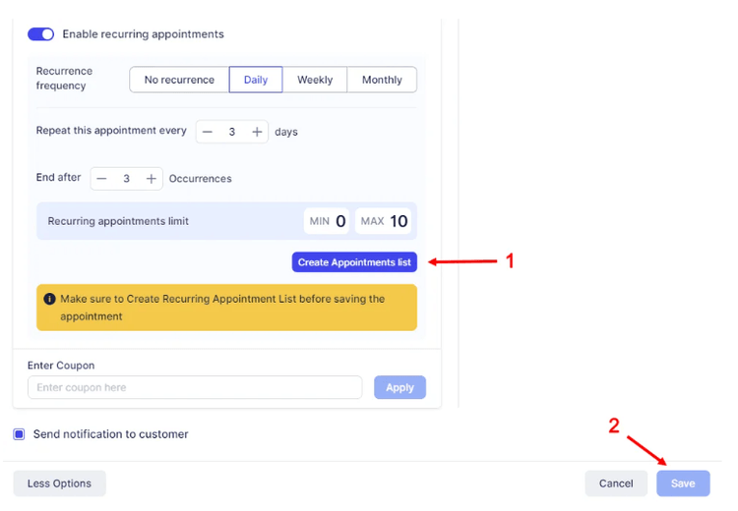Click info icon in yellow warning
The height and width of the screenshot is (511, 738).
click(x=49, y=299)
